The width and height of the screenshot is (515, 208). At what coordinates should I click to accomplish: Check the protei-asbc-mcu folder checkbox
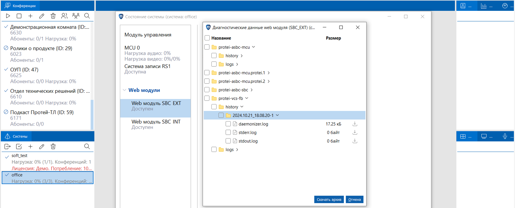tap(207, 47)
